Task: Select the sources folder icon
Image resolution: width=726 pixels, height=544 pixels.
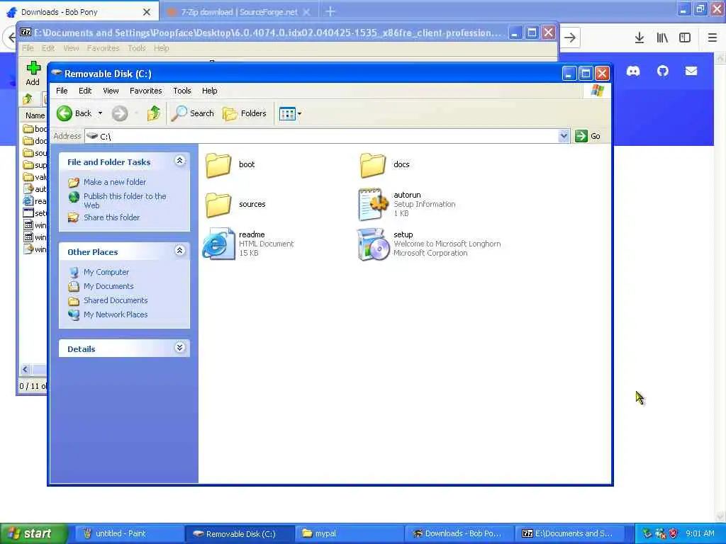Action: click(218, 205)
